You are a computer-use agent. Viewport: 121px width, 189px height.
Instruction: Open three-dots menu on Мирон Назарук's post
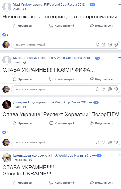click(x=119, y=58)
